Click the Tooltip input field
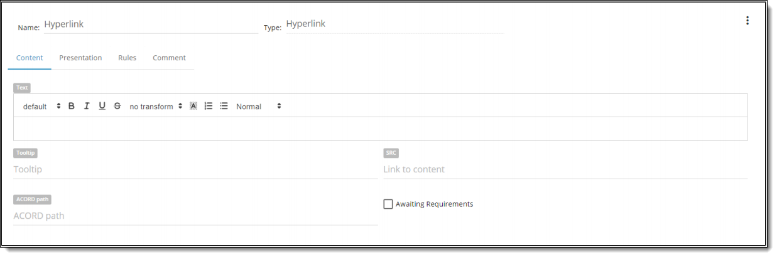777x257 pixels. point(195,169)
